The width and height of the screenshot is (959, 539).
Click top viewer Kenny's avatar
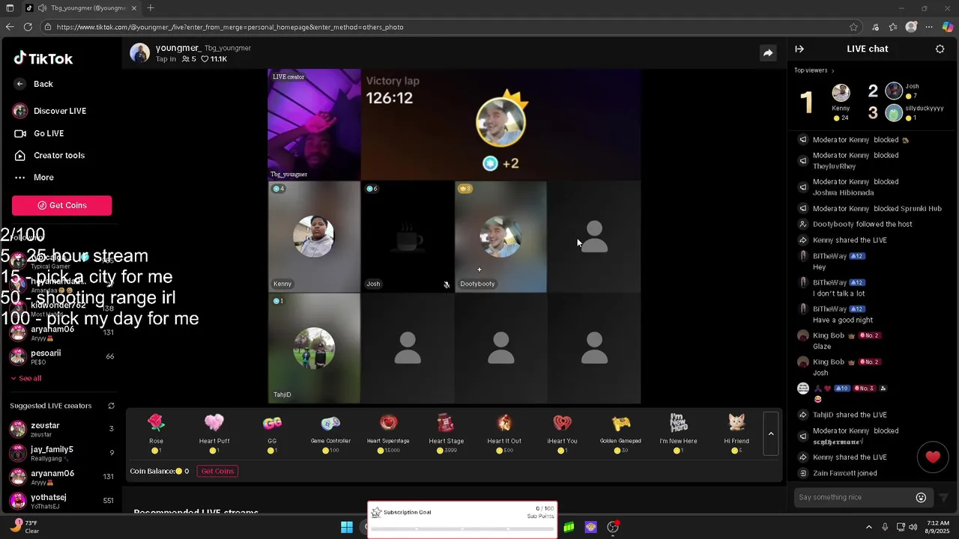[x=841, y=93]
